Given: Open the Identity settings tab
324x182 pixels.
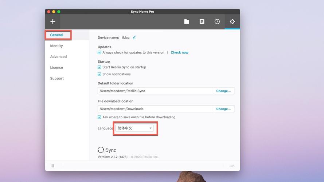Looking at the screenshot, I should pos(56,46).
